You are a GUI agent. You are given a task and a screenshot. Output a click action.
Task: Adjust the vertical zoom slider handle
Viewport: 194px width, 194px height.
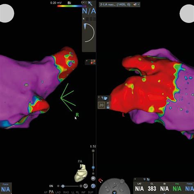[93, 167]
